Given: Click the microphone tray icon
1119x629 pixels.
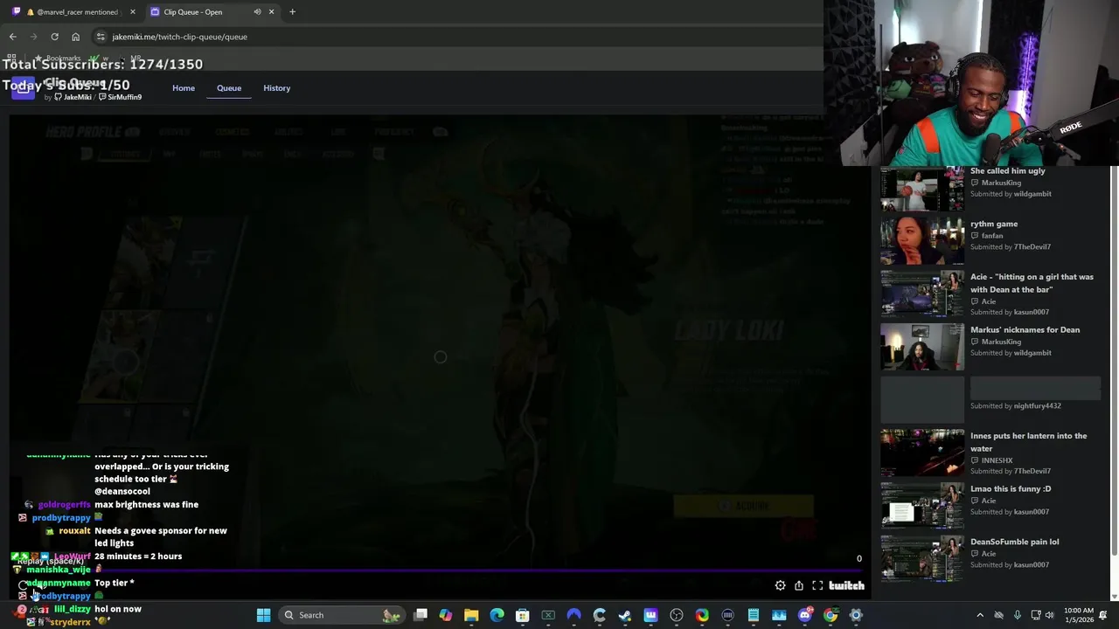Looking at the screenshot, I should (x=1017, y=615).
